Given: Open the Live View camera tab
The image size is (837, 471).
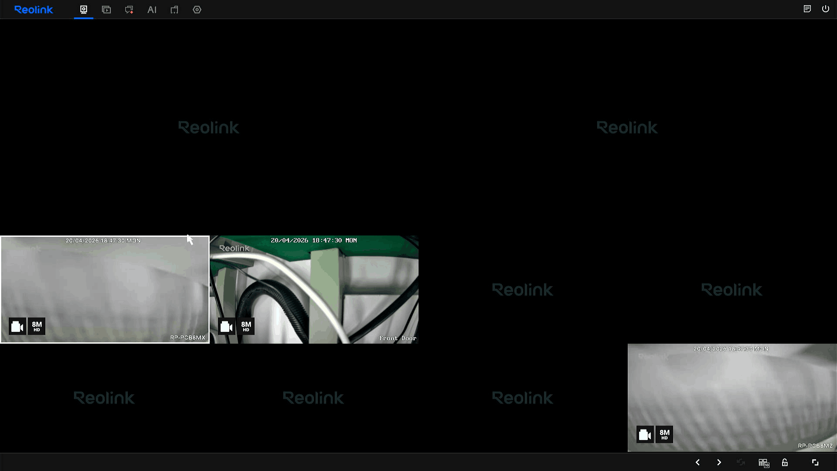Looking at the screenshot, I should pyautogui.click(x=84, y=10).
